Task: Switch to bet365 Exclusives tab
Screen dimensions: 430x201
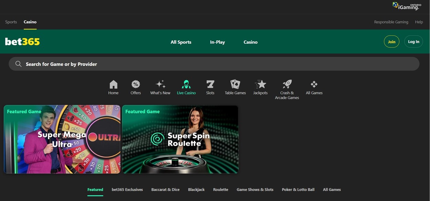Action: (127, 190)
